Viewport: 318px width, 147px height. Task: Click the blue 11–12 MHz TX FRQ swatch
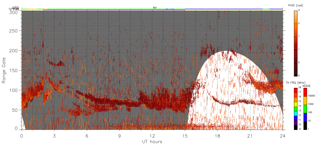(295, 118)
